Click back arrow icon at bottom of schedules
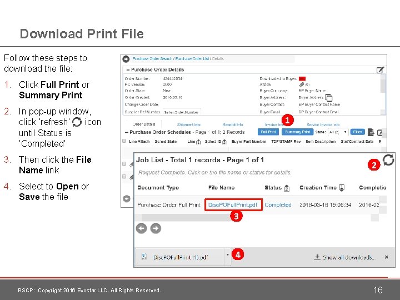400x300 pixels. [127, 198]
